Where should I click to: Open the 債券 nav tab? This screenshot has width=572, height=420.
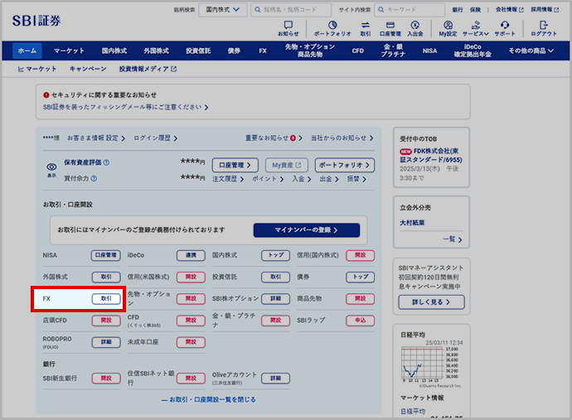tap(234, 51)
